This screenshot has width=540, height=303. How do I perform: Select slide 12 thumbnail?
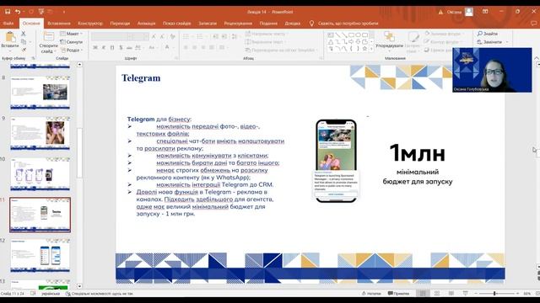(40, 256)
